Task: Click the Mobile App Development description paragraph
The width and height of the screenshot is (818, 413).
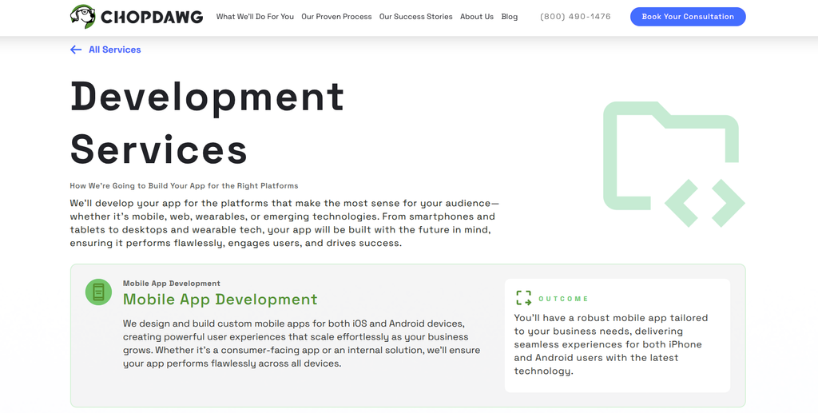Action: pyautogui.click(x=301, y=344)
